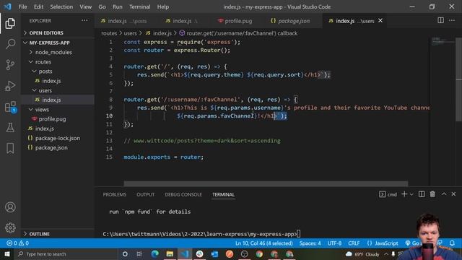Close the users index.js tab
The height and width of the screenshot is (260, 462).
point(380,20)
